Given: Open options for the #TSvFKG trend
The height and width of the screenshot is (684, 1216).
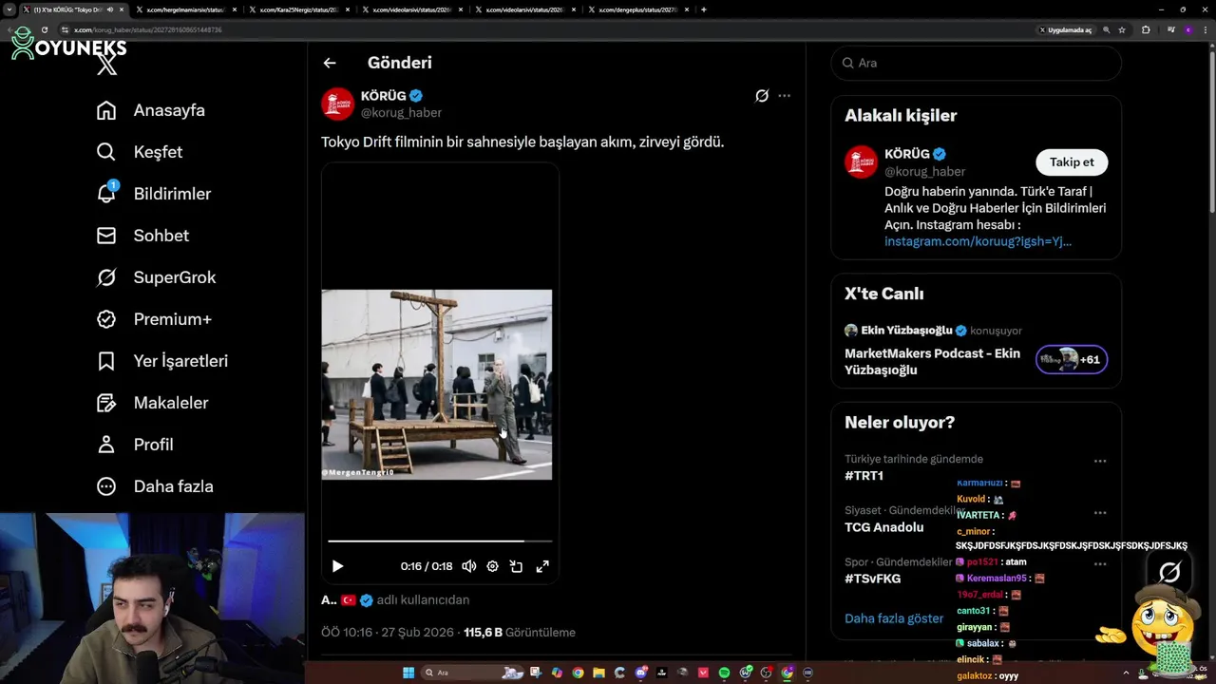Looking at the screenshot, I should point(1100,563).
